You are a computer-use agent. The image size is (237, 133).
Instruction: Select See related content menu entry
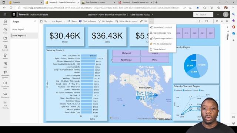coord(162,27)
